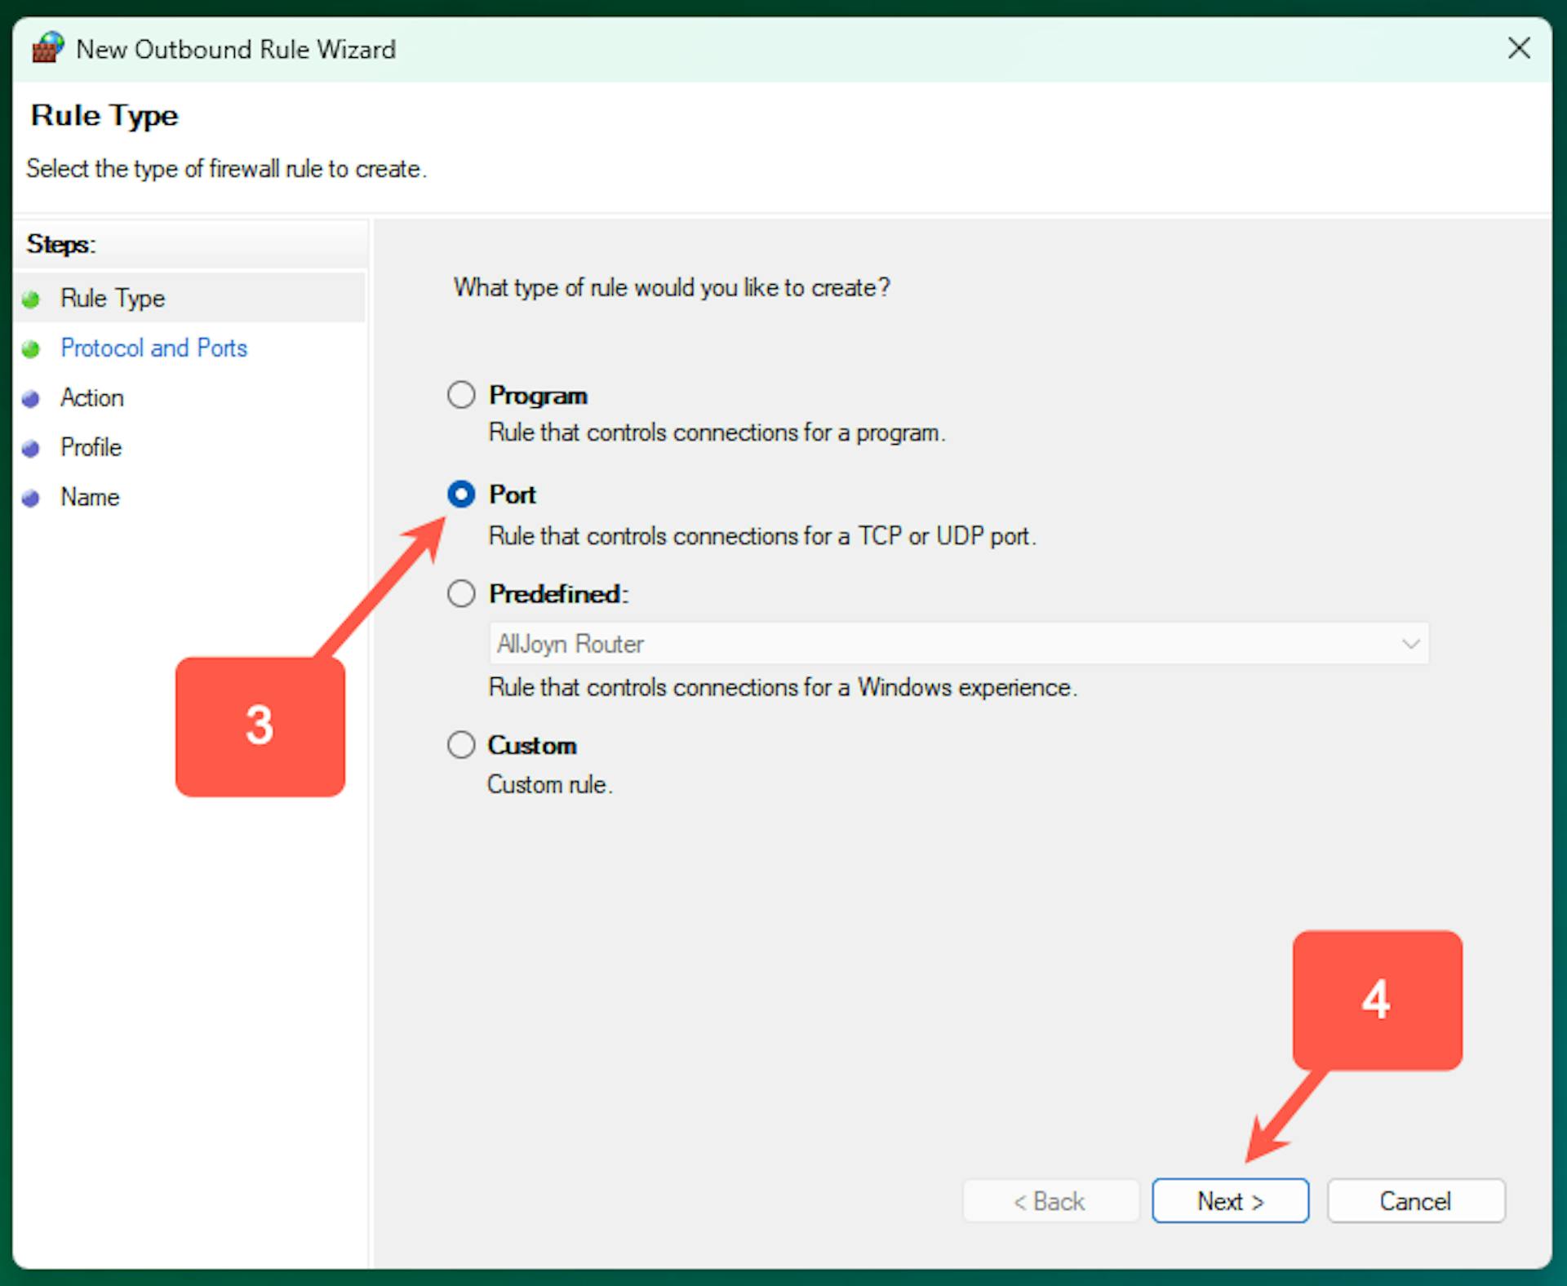Select the Program rule type radio button

click(461, 395)
